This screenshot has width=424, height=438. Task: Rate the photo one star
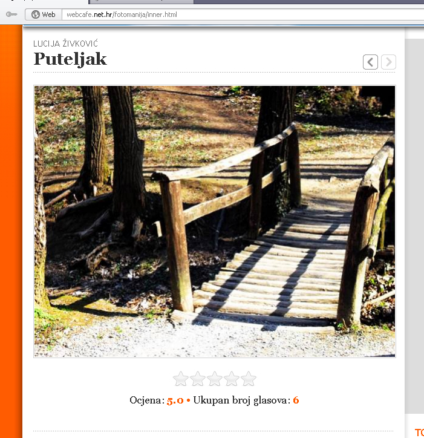[181, 379]
